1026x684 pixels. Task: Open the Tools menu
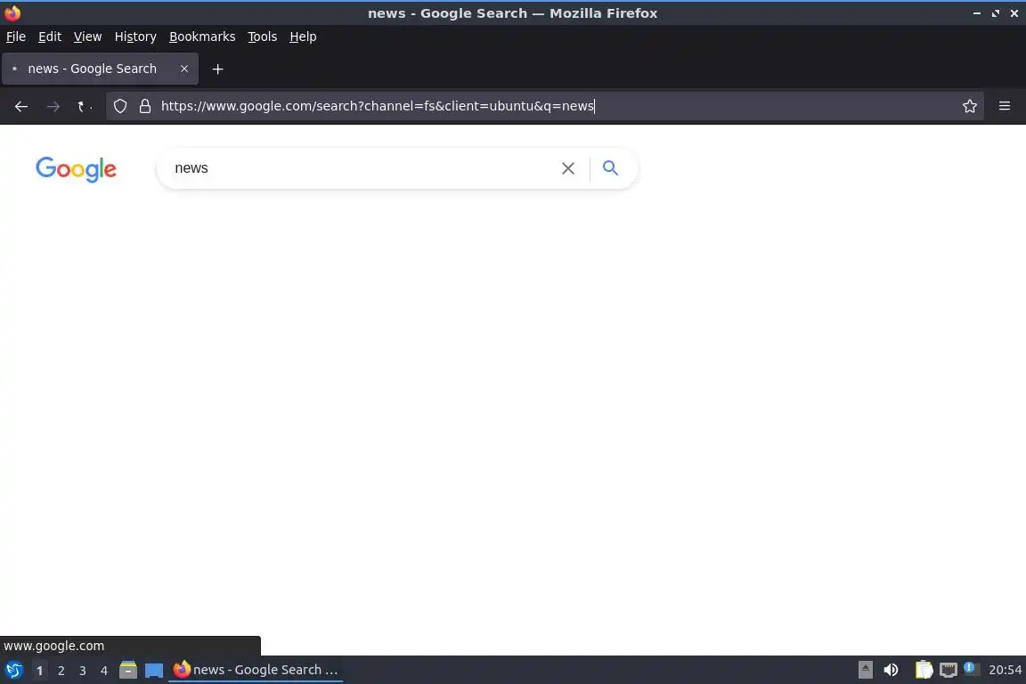[263, 37]
